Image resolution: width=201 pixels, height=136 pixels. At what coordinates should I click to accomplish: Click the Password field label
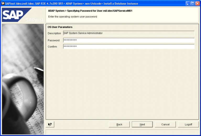point(53,40)
